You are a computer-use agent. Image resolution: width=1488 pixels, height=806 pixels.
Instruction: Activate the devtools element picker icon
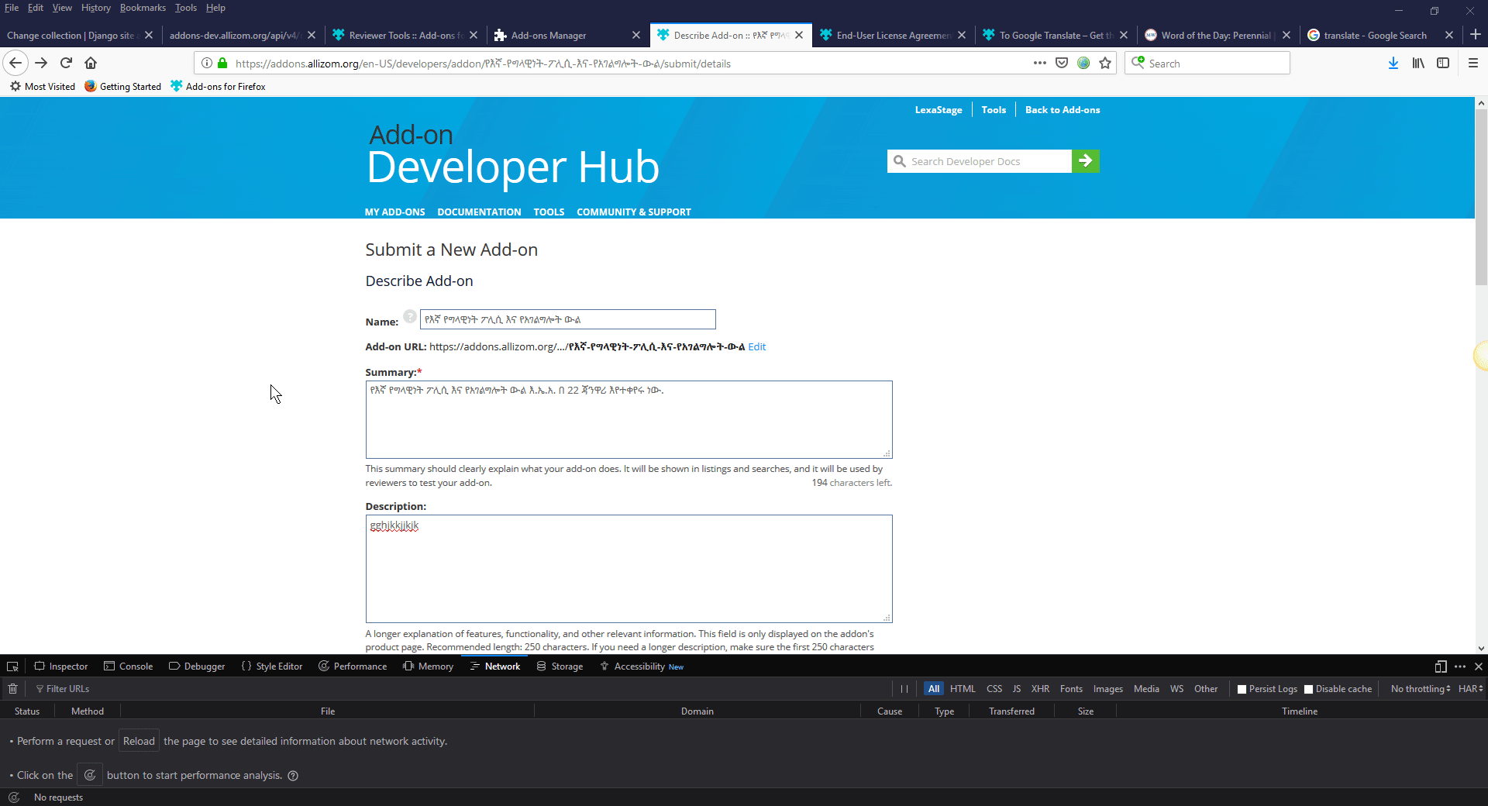(x=12, y=666)
